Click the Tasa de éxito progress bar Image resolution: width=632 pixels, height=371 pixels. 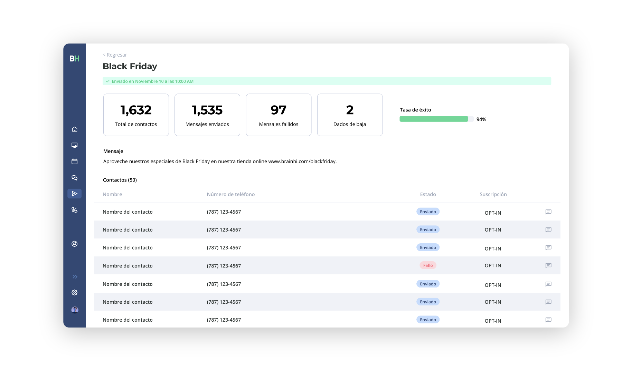(x=436, y=119)
